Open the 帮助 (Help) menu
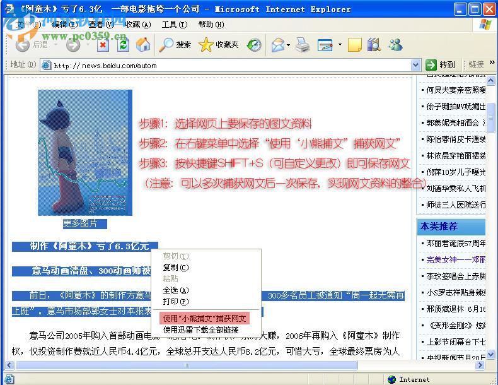Image resolution: width=498 pixels, height=385 pixels. point(211,25)
